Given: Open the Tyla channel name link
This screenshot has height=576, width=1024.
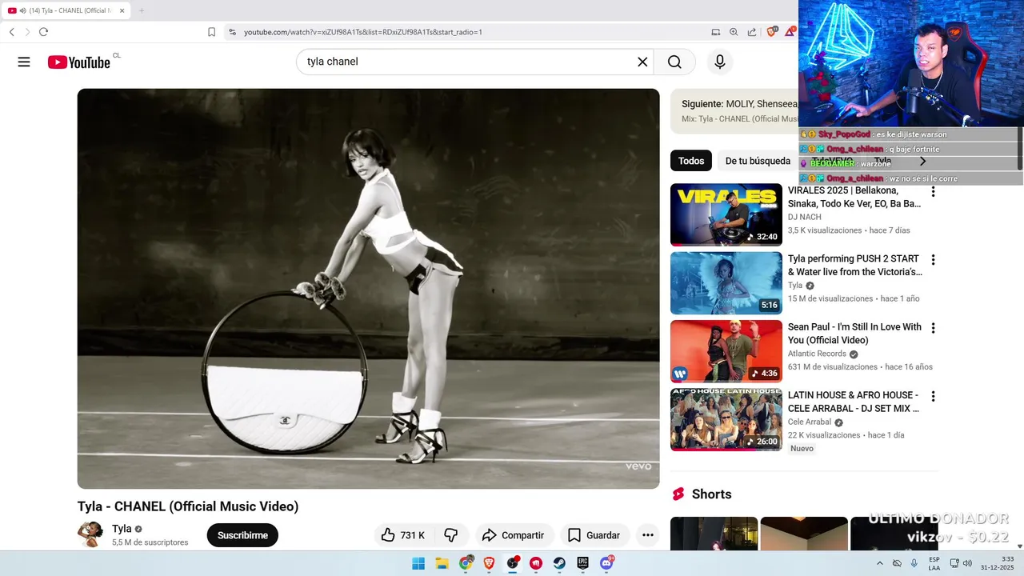Looking at the screenshot, I should click(x=122, y=529).
